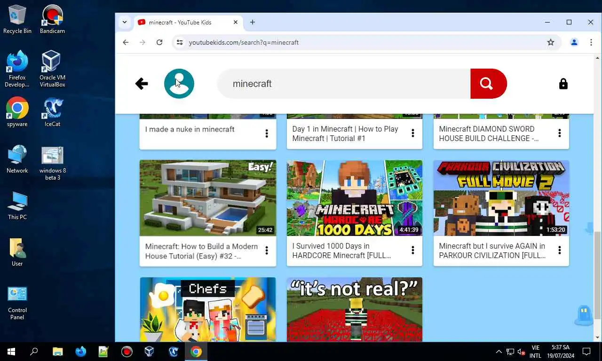Select Oracle VM VirtualBox desktop shortcut

click(52, 69)
